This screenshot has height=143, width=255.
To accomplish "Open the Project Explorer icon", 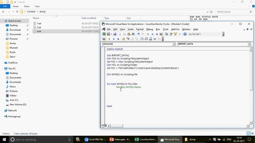I will tap(167, 34).
